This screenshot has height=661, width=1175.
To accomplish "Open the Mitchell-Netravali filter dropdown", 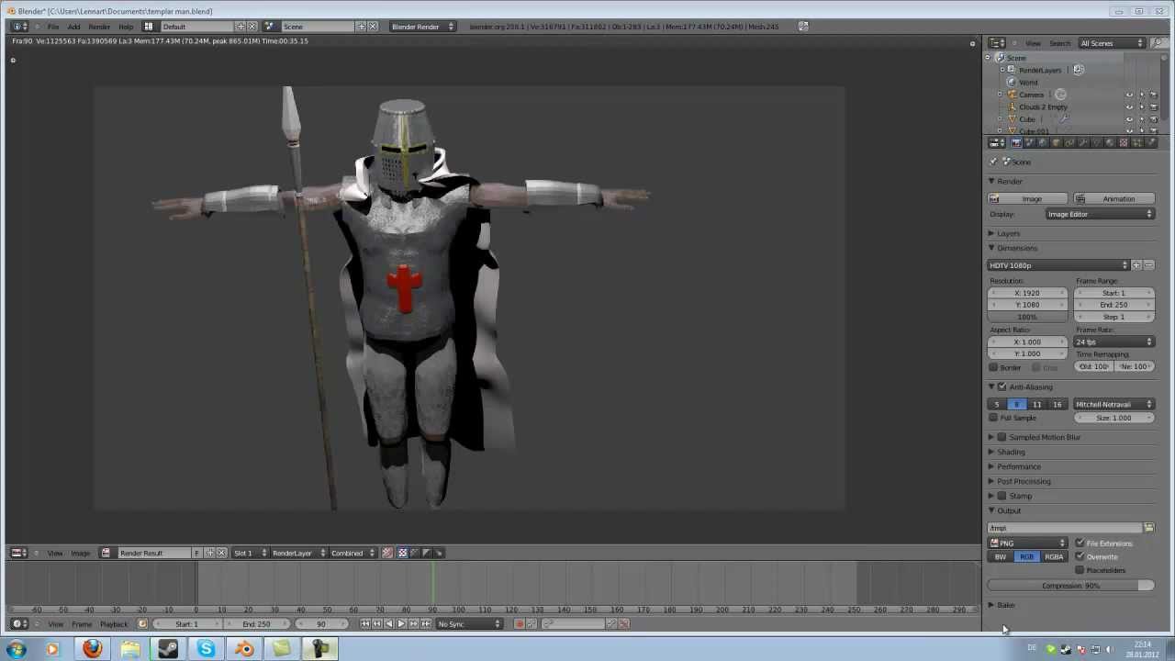I will coord(1113,404).
